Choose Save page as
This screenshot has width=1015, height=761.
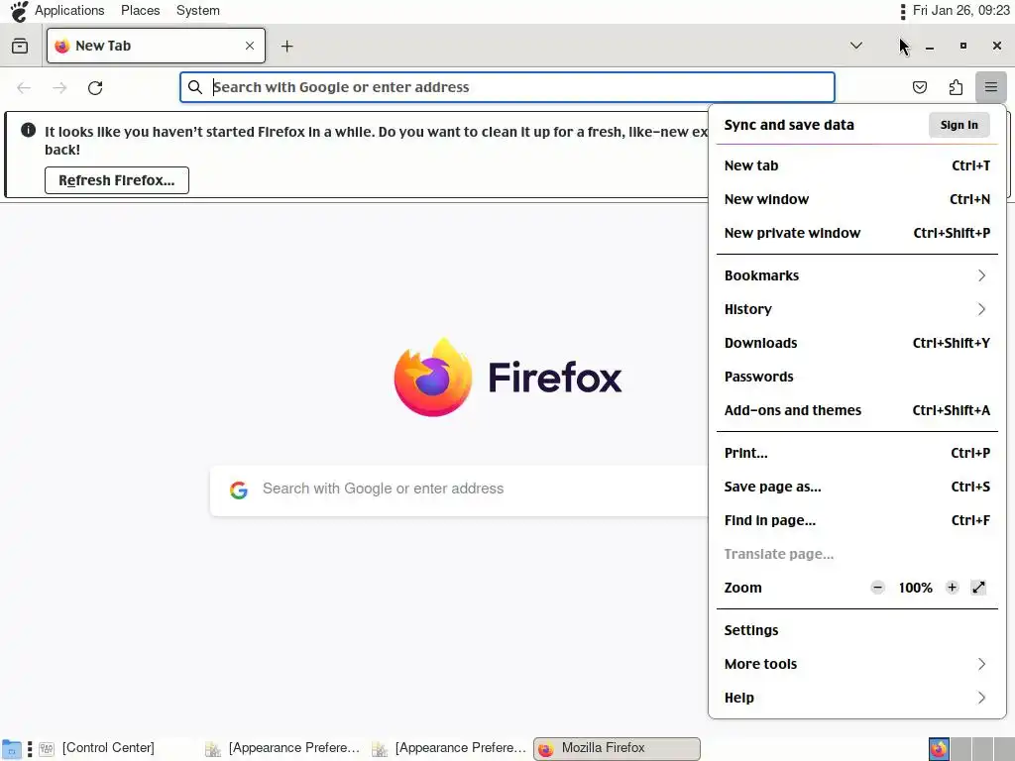pyautogui.click(x=857, y=487)
